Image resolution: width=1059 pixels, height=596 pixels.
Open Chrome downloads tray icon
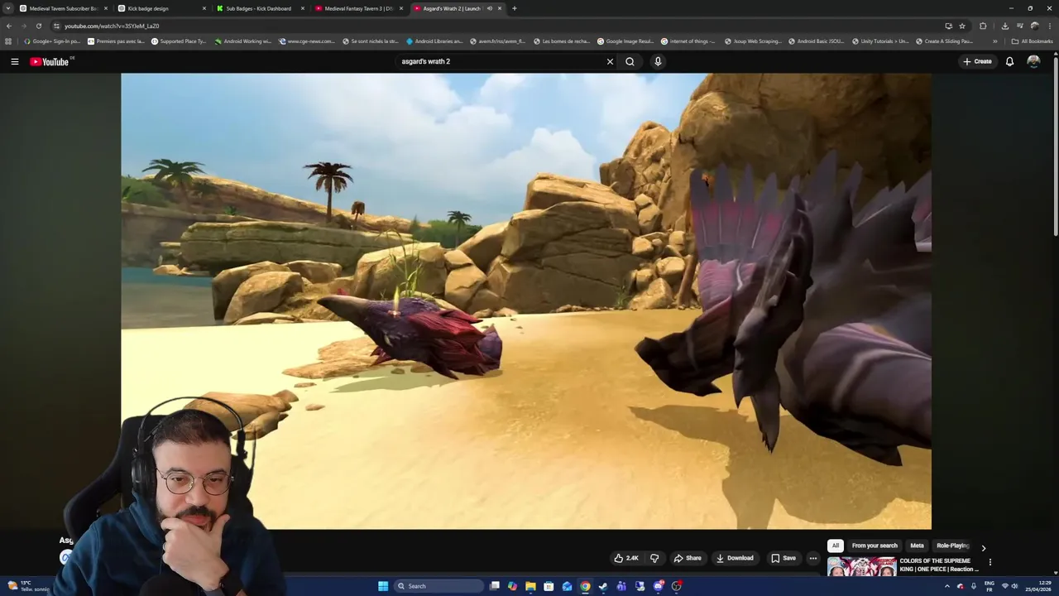pos(1004,26)
